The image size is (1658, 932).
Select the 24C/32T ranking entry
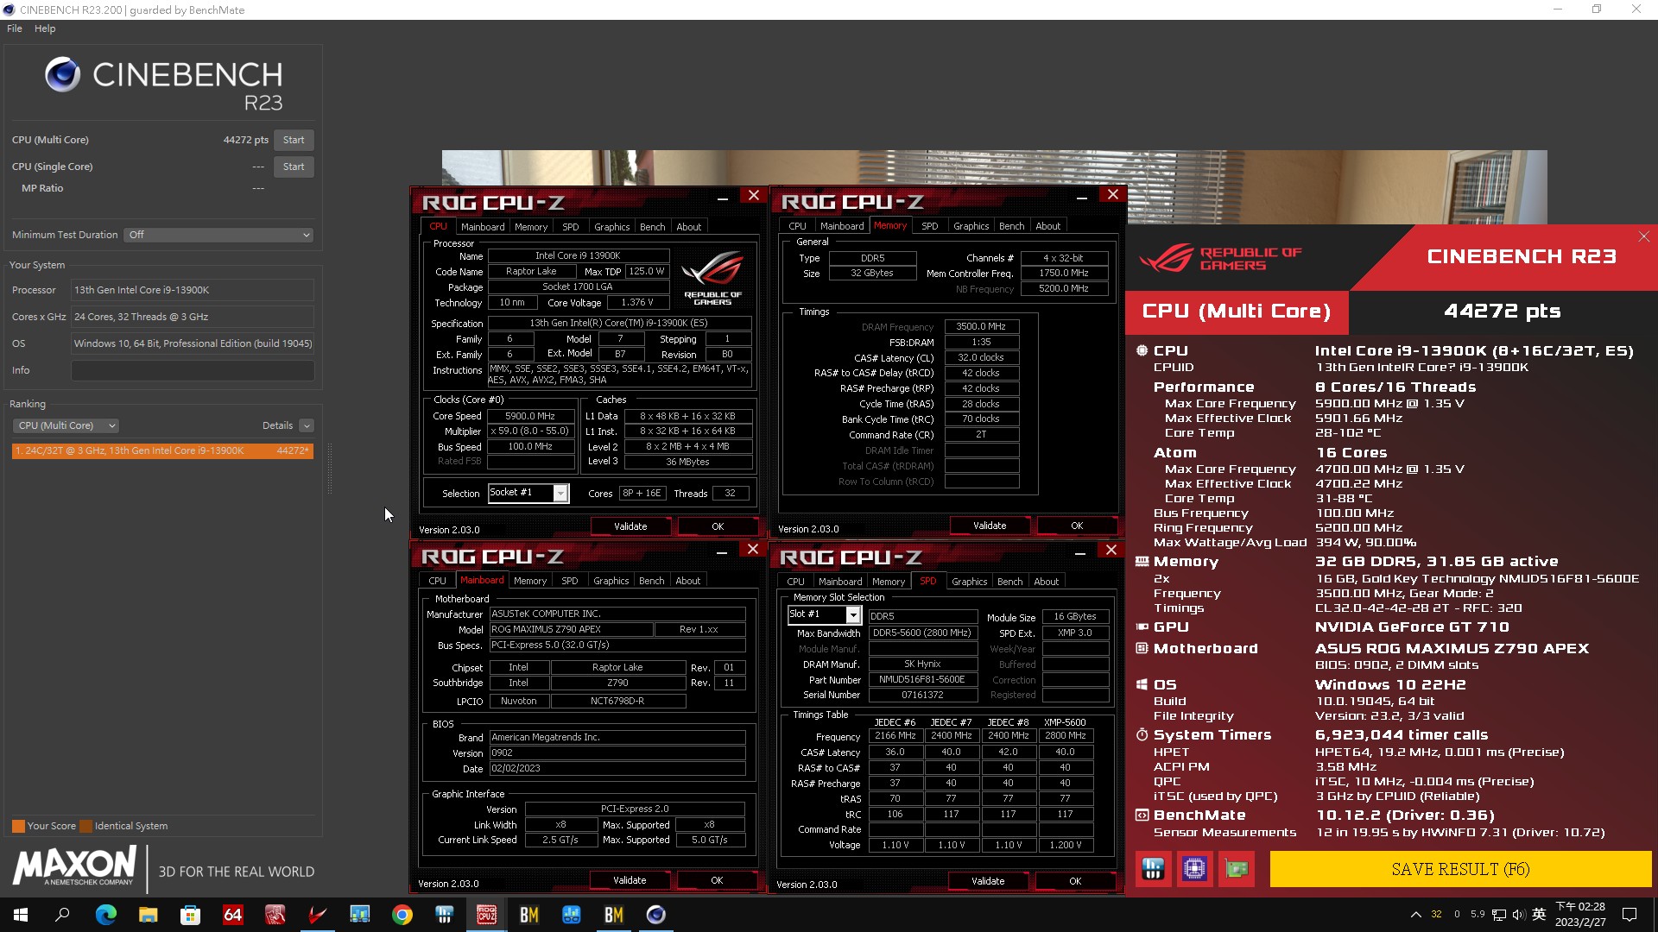(161, 450)
